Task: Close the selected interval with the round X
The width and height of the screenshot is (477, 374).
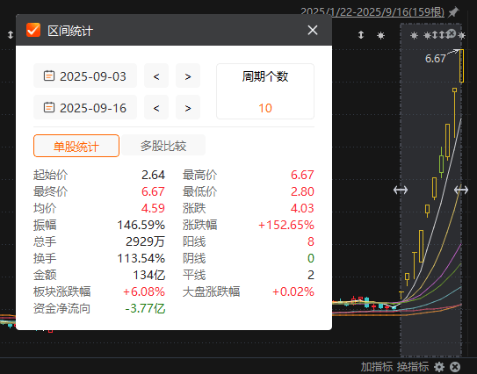Action: click(x=452, y=33)
